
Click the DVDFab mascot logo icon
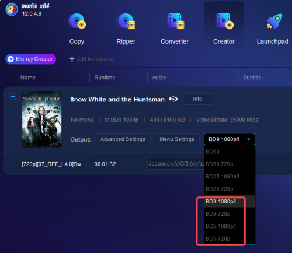click(12, 9)
